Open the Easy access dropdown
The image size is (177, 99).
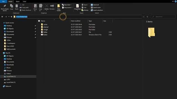(x=67, y=7)
